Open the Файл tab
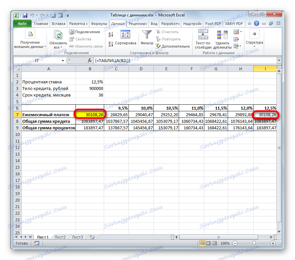The height and width of the screenshot is (260, 295). [x=22, y=24]
